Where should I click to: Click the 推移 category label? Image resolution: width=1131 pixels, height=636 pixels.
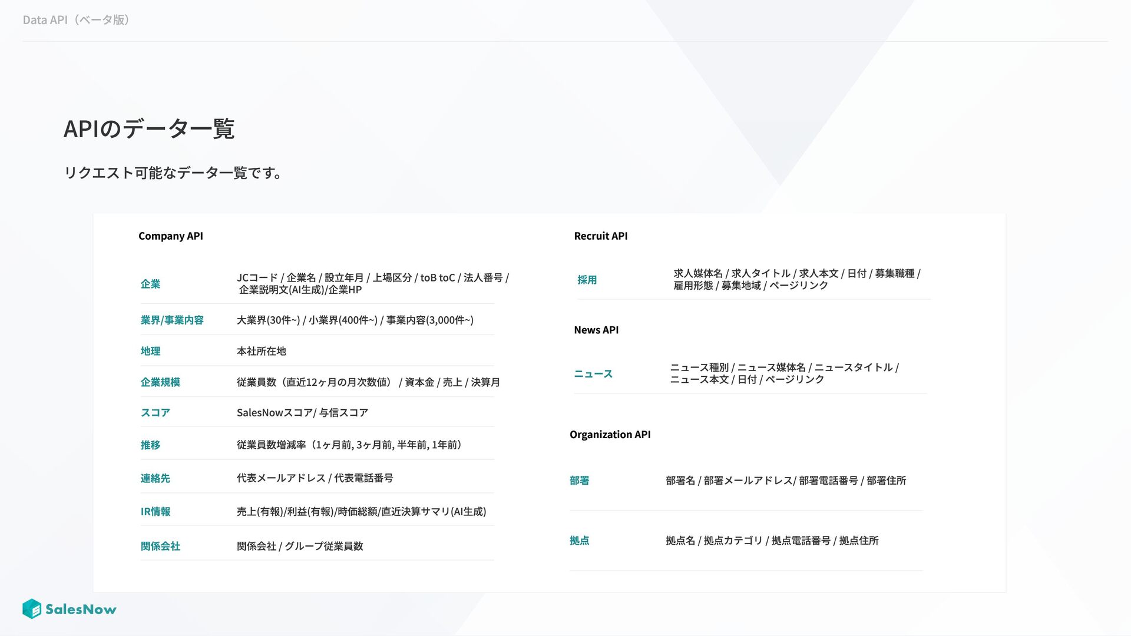(150, 445)
